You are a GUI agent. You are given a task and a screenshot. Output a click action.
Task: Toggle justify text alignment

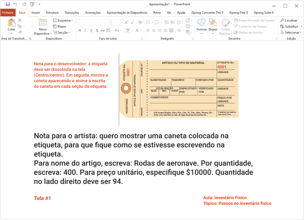[165, 30]
